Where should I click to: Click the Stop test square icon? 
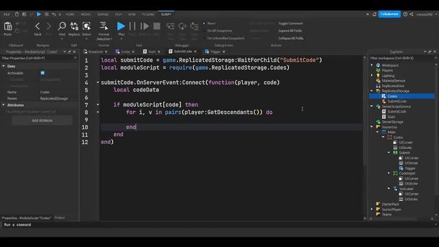click(157, 26)
